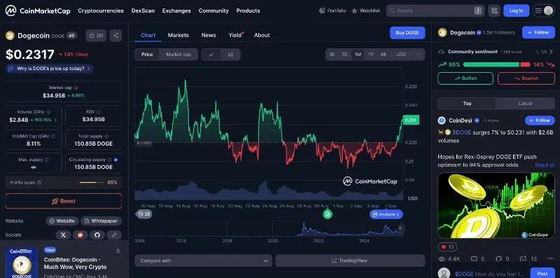
Task: Switch to Chart tab
Action: pos(148,35)
